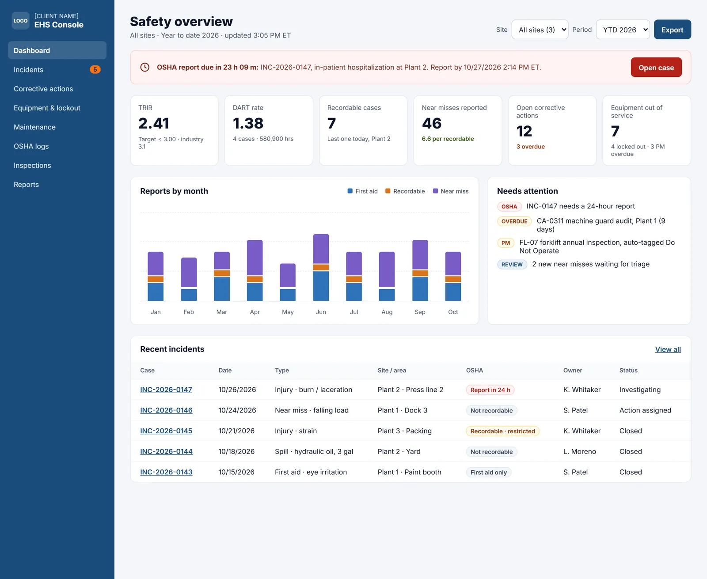Click the Report in 24 h badge

(490, 390)
